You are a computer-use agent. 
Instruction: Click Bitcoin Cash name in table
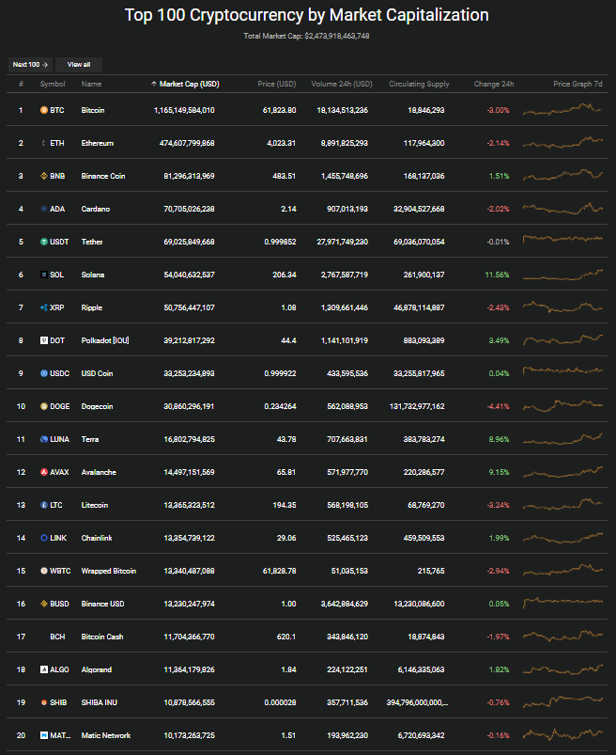pos(102,637)
